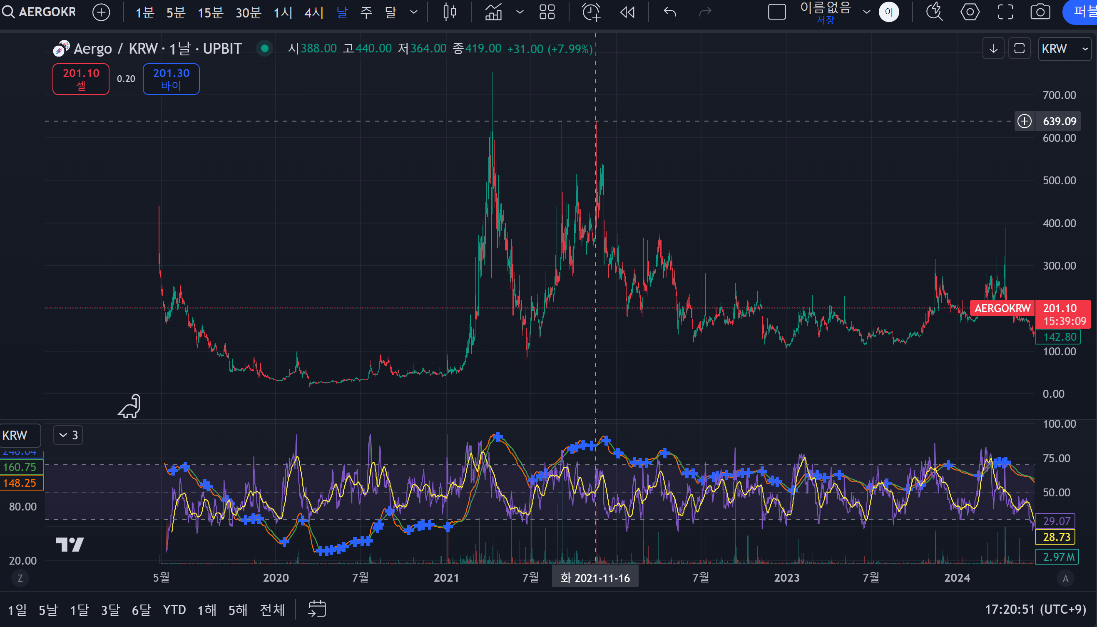Open the indicators icon

(494, 12)
